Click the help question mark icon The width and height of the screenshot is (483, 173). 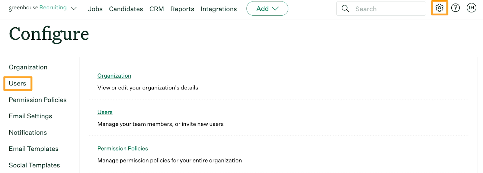tap(455, 8)
